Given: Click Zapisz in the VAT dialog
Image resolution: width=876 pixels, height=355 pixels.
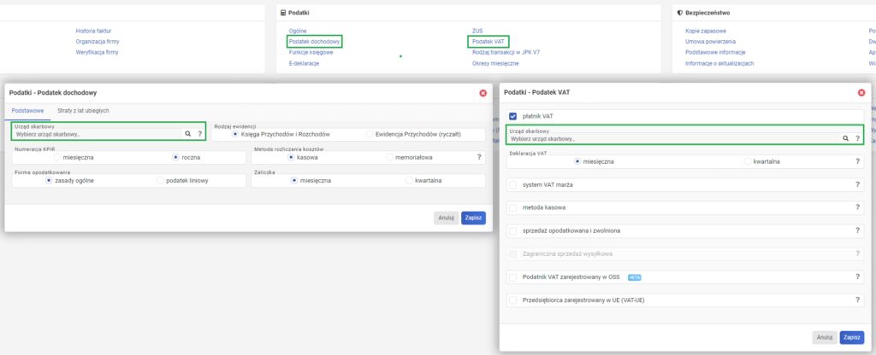Looking at the screenshot, I should click(851, 337).
